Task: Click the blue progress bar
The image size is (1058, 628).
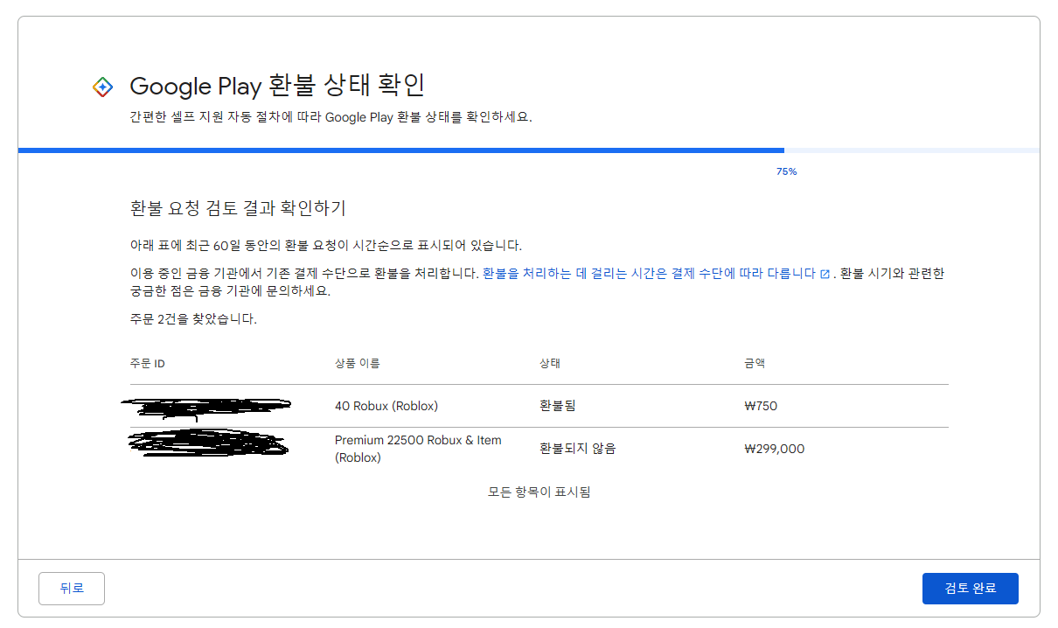Action: pos(401,150)
